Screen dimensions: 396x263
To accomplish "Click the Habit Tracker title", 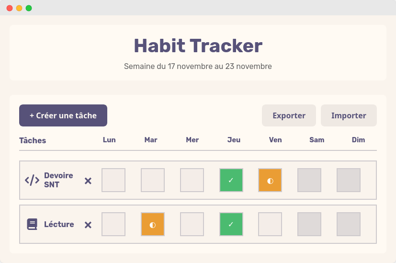I will (x=198, y=46).
